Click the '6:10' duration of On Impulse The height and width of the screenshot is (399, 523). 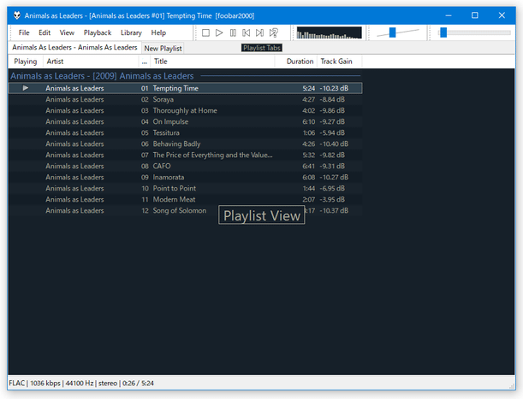coord(308,121)
